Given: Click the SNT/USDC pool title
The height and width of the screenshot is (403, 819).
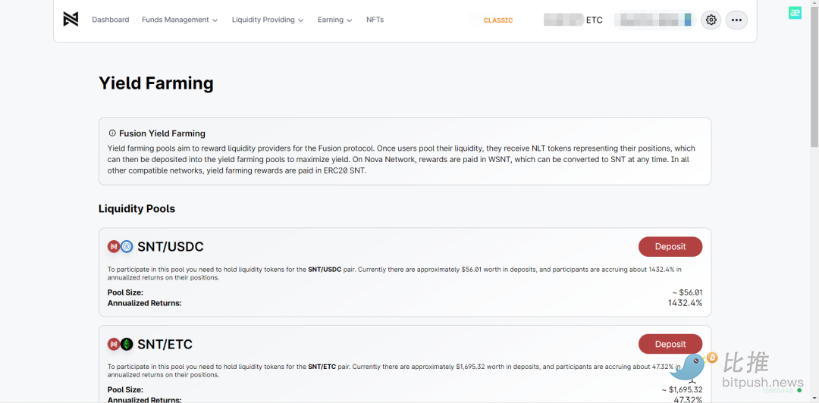Looking at the screenshot, I should tap(171, 246).
